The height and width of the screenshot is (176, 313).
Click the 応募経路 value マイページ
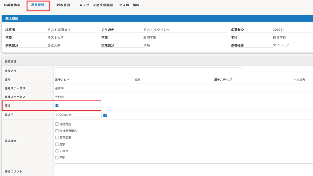point(281,45)
